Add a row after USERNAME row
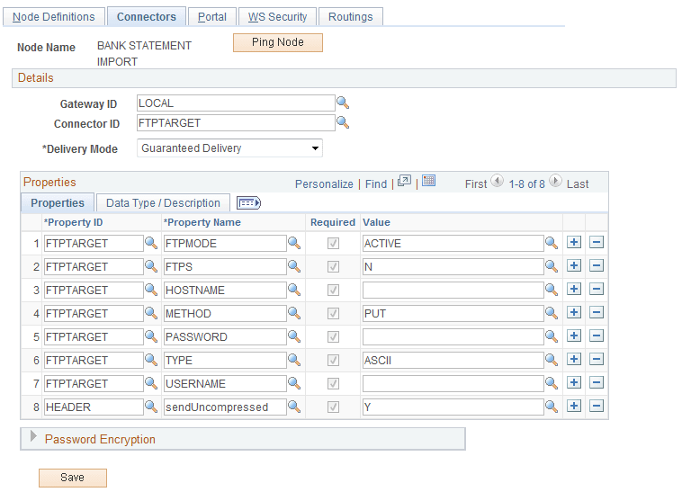The height and width of the screenshot is (492, 682). click(x=574, y=383)
